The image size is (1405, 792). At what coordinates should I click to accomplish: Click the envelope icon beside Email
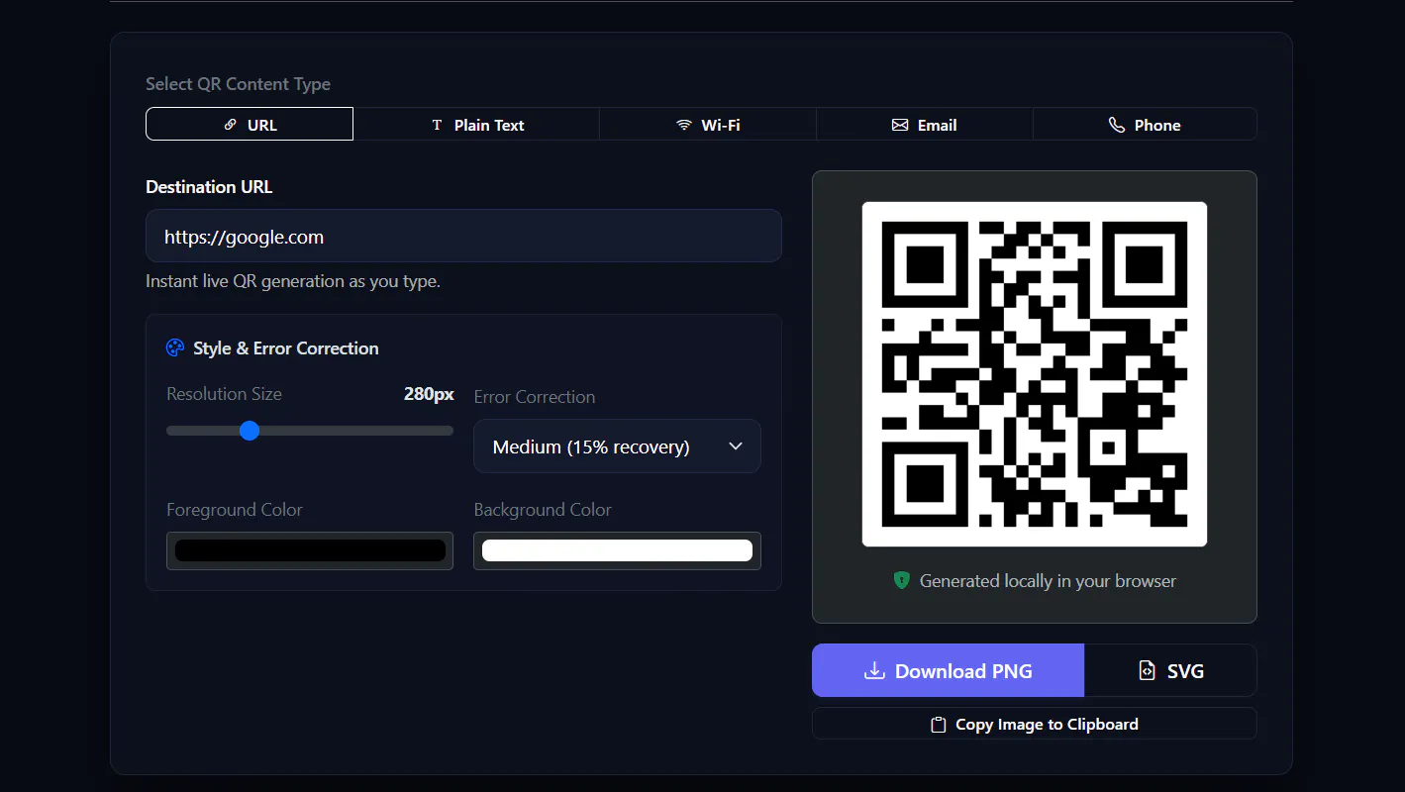[x=900, y=125]
